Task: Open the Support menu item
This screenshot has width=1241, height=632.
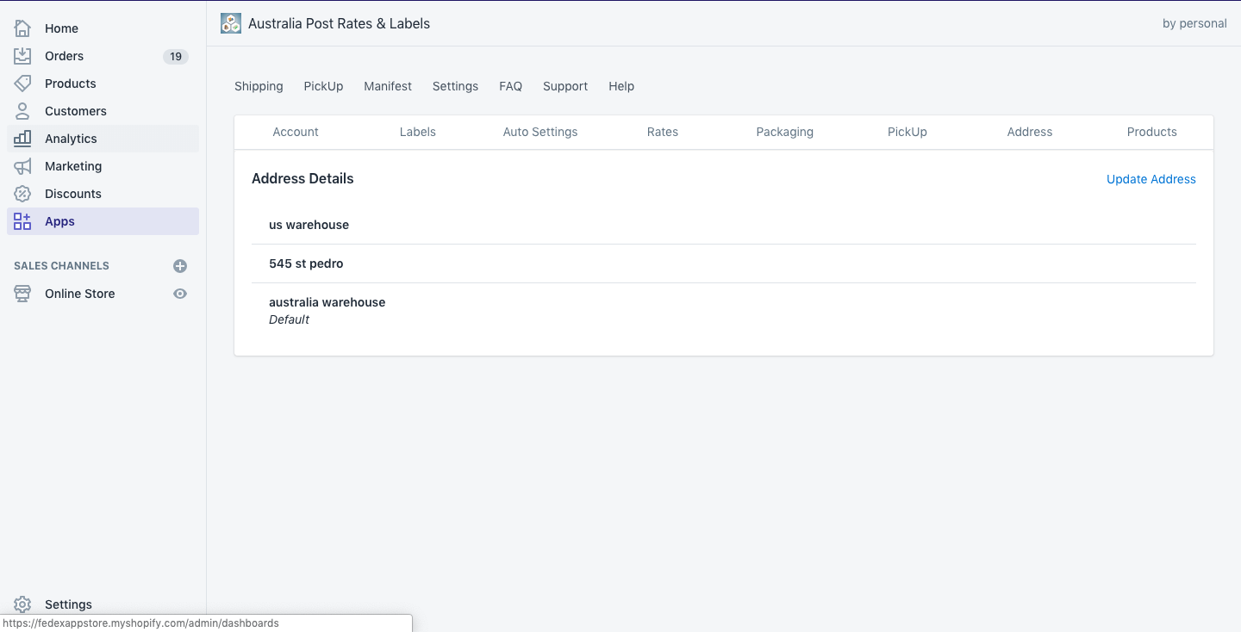Action: (x=565, y=86)
